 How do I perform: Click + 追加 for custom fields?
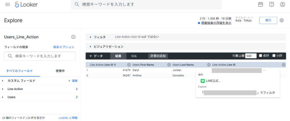73,81
